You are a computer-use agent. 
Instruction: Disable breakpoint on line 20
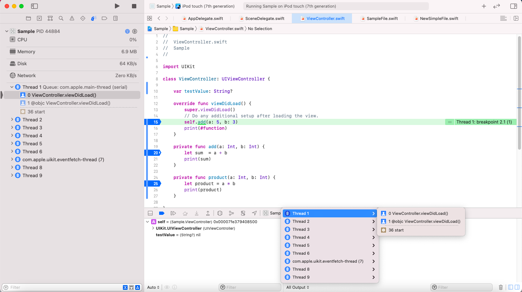(153, 153)
